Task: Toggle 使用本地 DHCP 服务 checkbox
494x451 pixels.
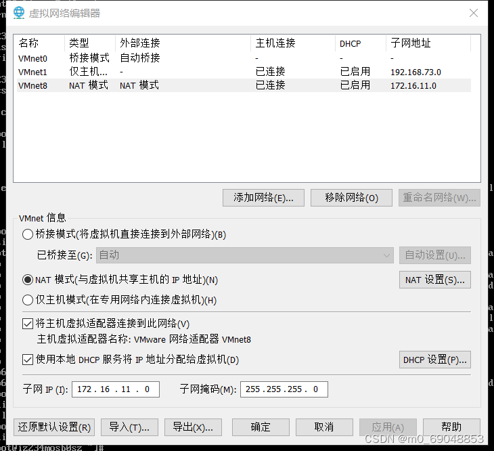Action: [28, 360]
